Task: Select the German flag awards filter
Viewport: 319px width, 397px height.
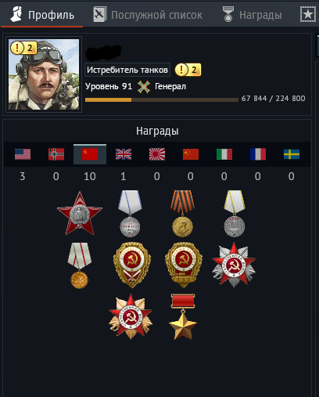Action: [56, 154]
